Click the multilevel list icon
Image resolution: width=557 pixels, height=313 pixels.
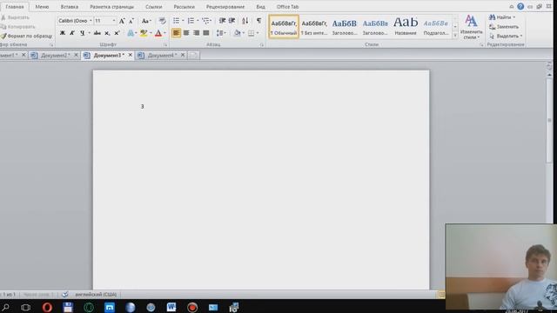tap(205, 21)
